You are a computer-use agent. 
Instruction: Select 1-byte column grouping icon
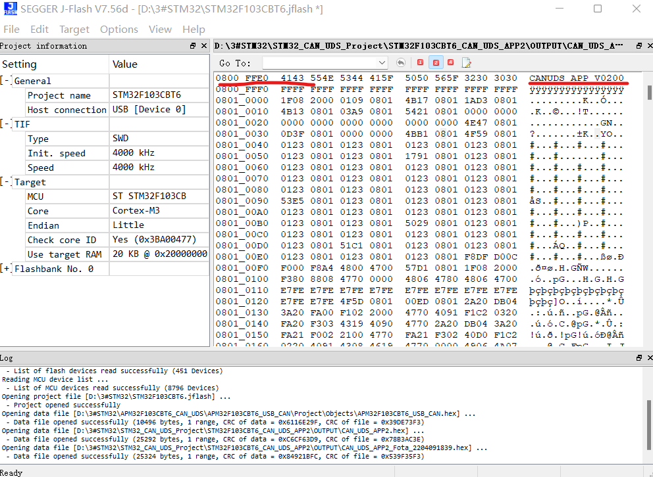pyautogui.click(x=420, y=62)
